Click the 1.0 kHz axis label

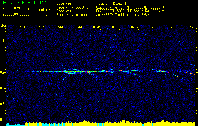3,57
